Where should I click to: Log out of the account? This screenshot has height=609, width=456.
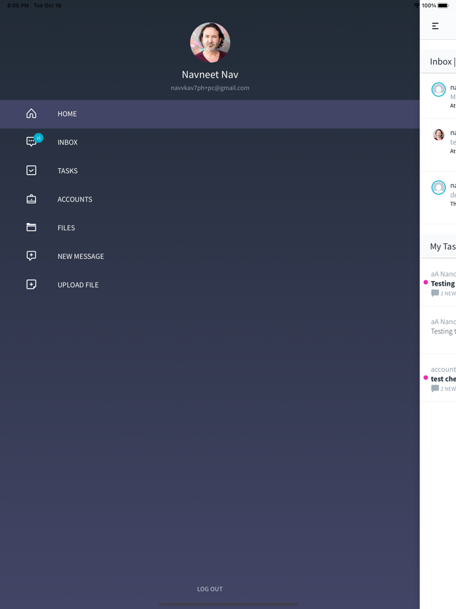(x=210, y=589)
